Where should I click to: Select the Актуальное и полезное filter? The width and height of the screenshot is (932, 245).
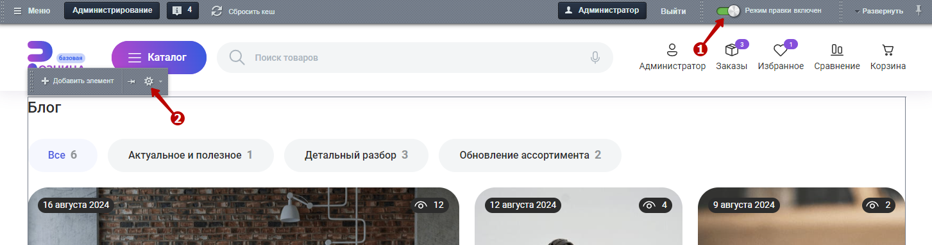coord(191,155)
